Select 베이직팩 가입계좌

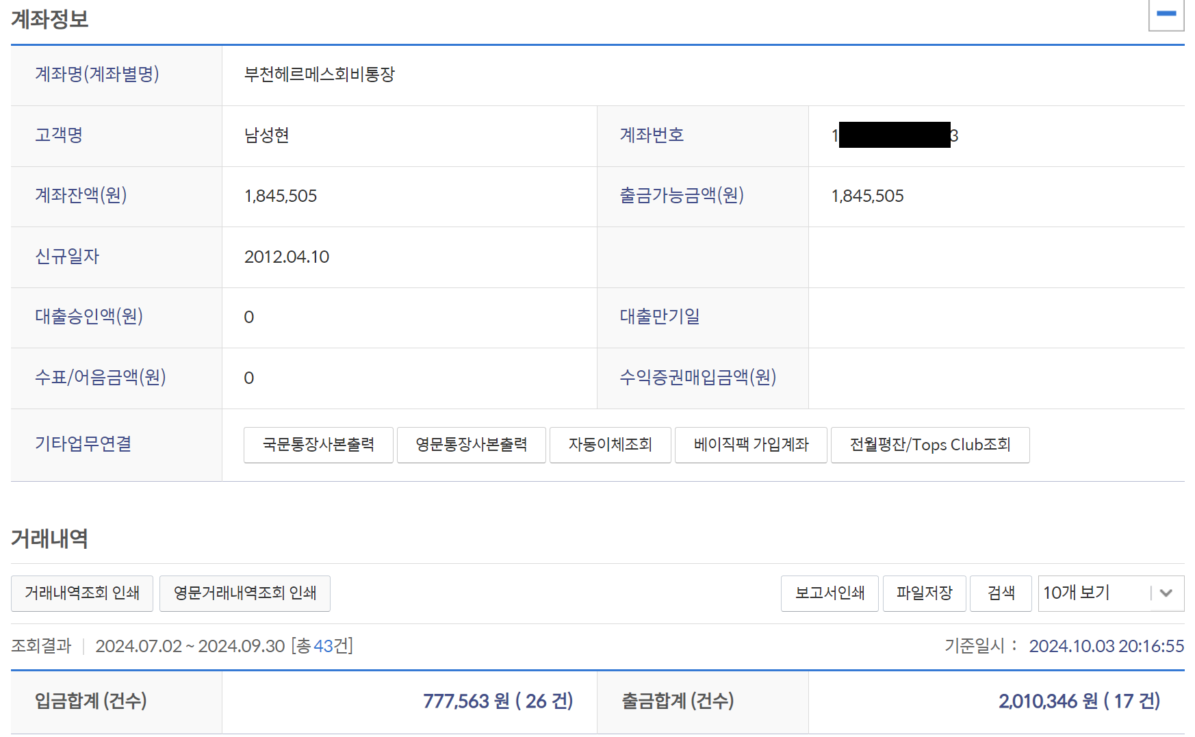[750, 445]
